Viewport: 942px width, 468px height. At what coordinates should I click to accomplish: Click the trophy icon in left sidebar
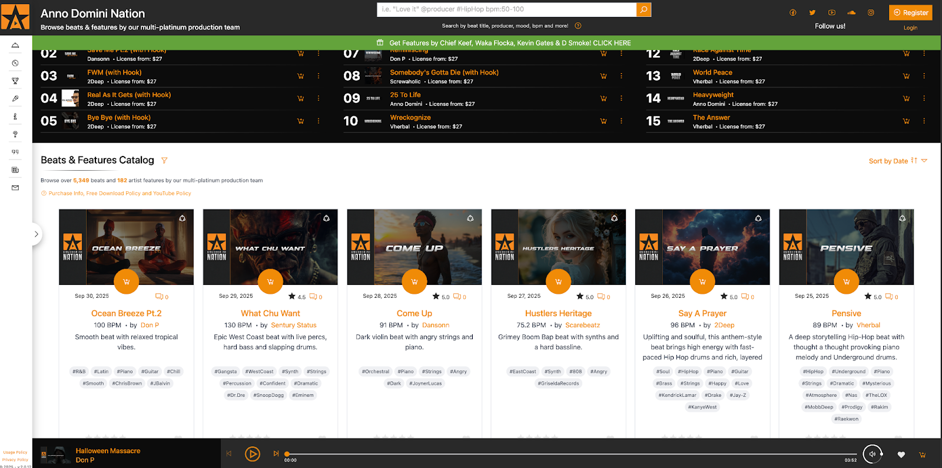tap(15, 81)
